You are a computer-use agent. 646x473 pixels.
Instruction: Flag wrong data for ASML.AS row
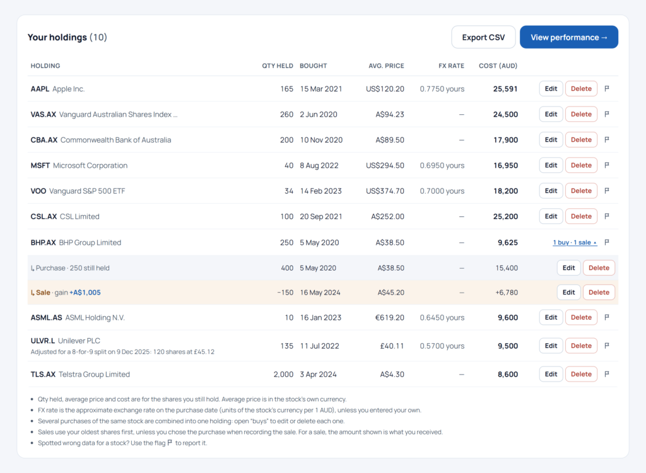coord(607,317)
